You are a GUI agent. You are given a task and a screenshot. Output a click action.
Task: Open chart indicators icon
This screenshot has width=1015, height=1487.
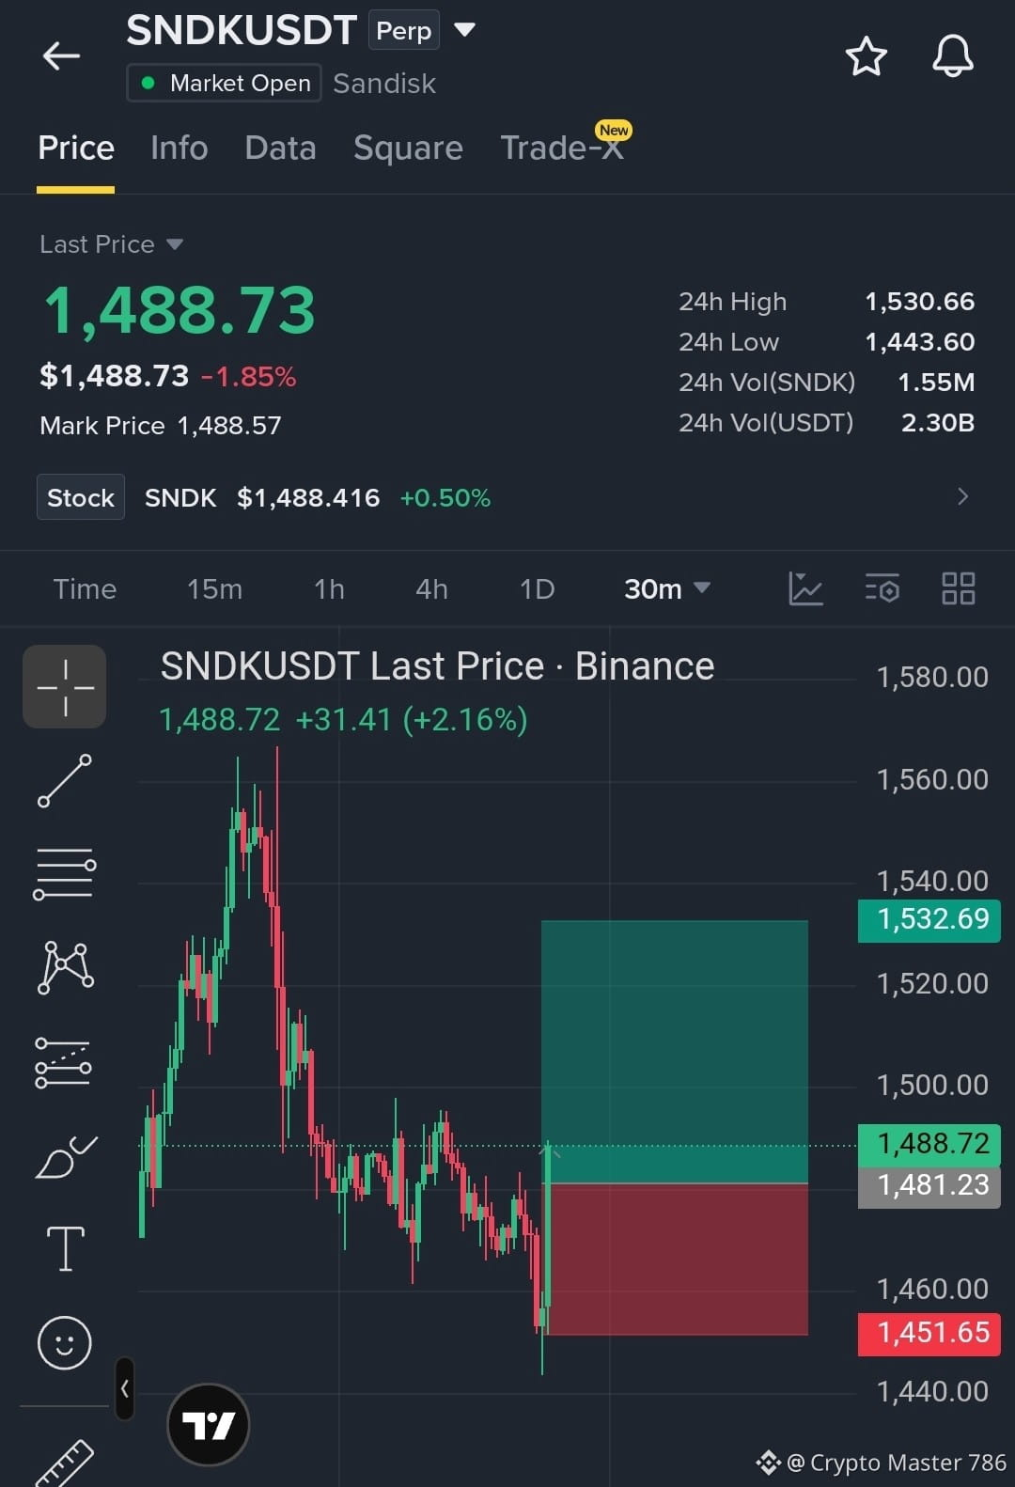point(805,589)
